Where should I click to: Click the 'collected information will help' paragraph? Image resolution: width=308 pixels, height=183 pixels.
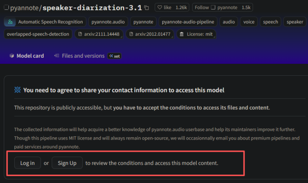[x=157, y=138]
